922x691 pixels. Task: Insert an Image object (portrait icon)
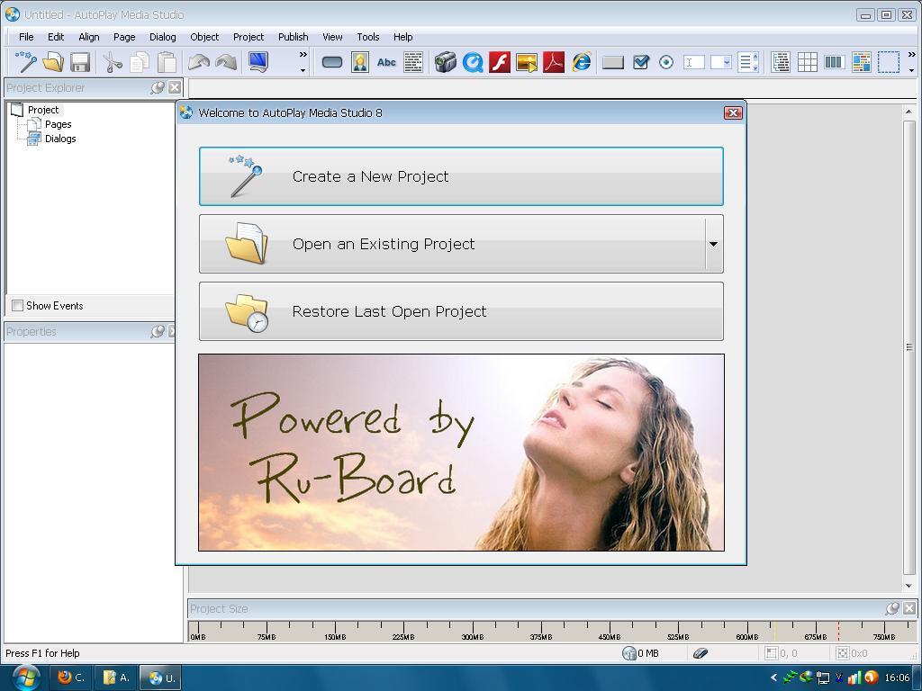tap(359, 62)
